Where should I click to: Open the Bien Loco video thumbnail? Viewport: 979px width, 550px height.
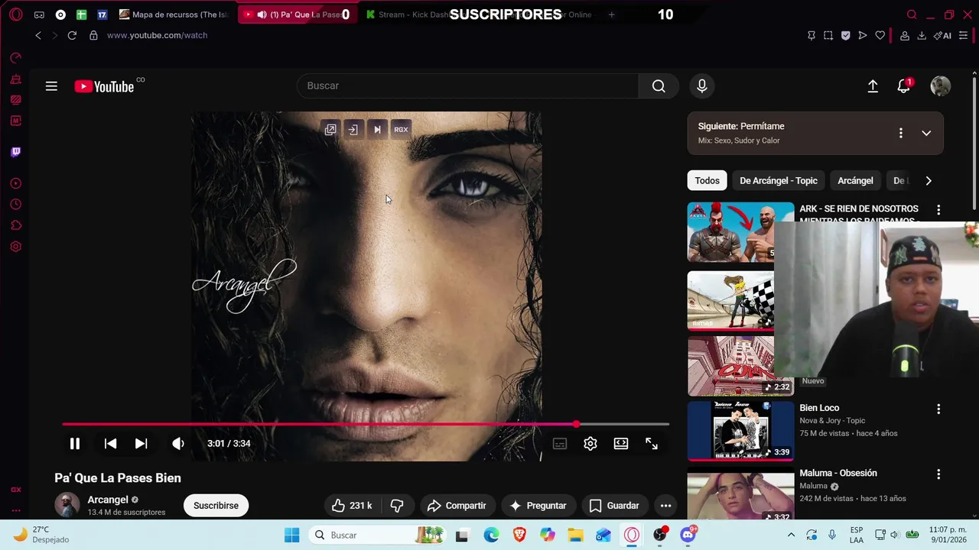tap(740, 431)
